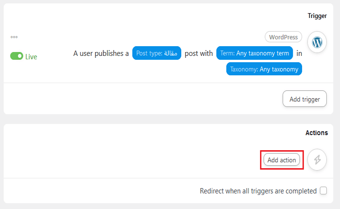Click the Add action button
Image resolution: width=340 pixels, height=209 pixels.
(x=282, y=159)
